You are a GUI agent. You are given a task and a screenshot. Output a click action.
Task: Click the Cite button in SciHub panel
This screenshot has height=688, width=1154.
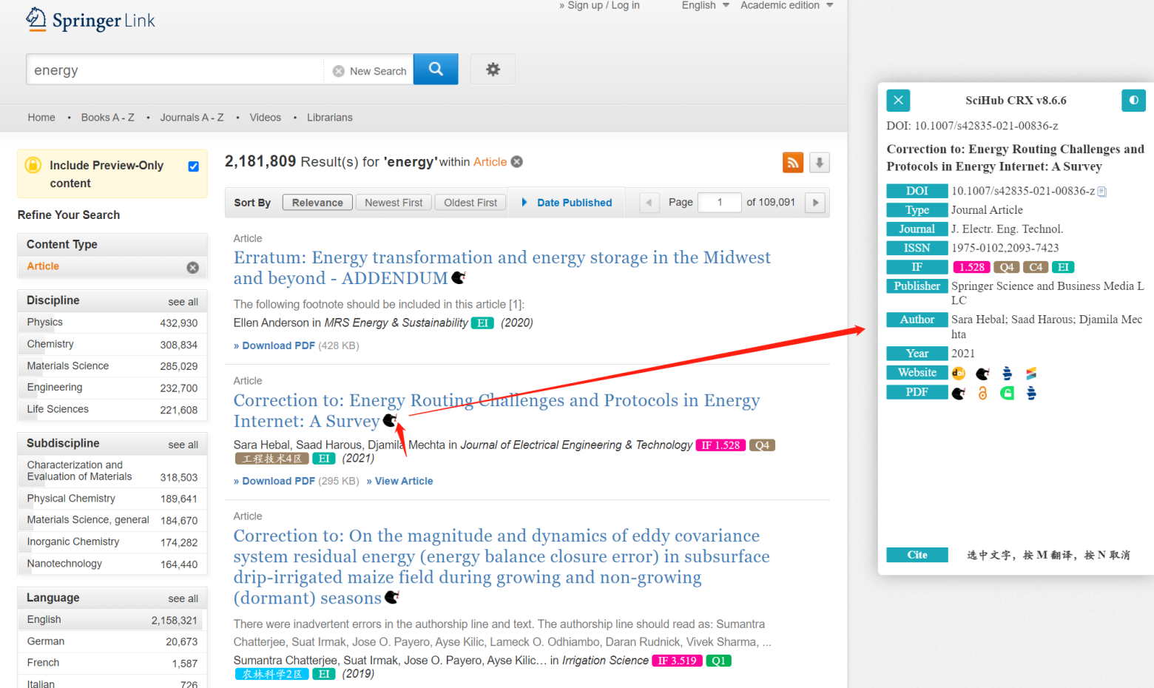[x=917, y=555]
